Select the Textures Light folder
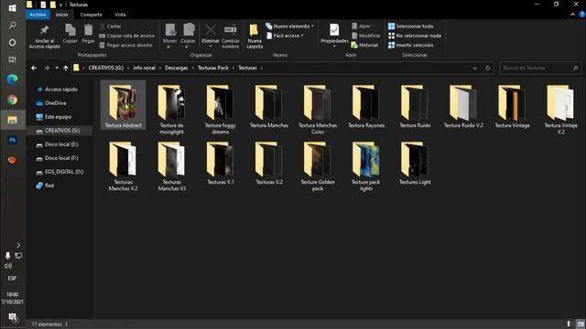586x329 pixels. [415, 163]
